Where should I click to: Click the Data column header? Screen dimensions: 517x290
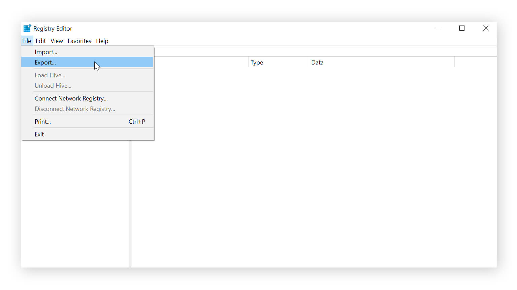[x=382, y=63]
